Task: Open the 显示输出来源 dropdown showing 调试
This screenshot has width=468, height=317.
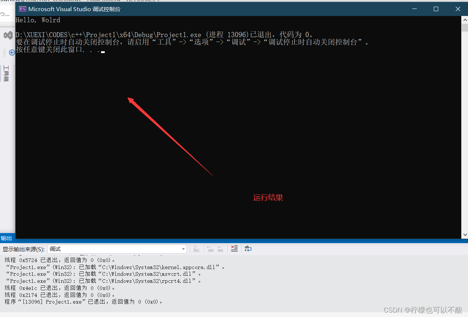Action: 117,249
